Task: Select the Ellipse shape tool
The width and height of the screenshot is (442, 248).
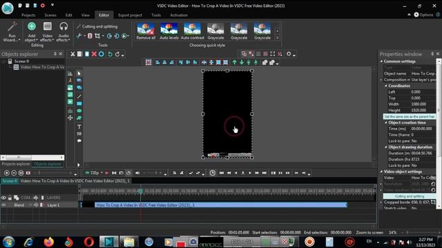Action: click(x=79, y=111)
